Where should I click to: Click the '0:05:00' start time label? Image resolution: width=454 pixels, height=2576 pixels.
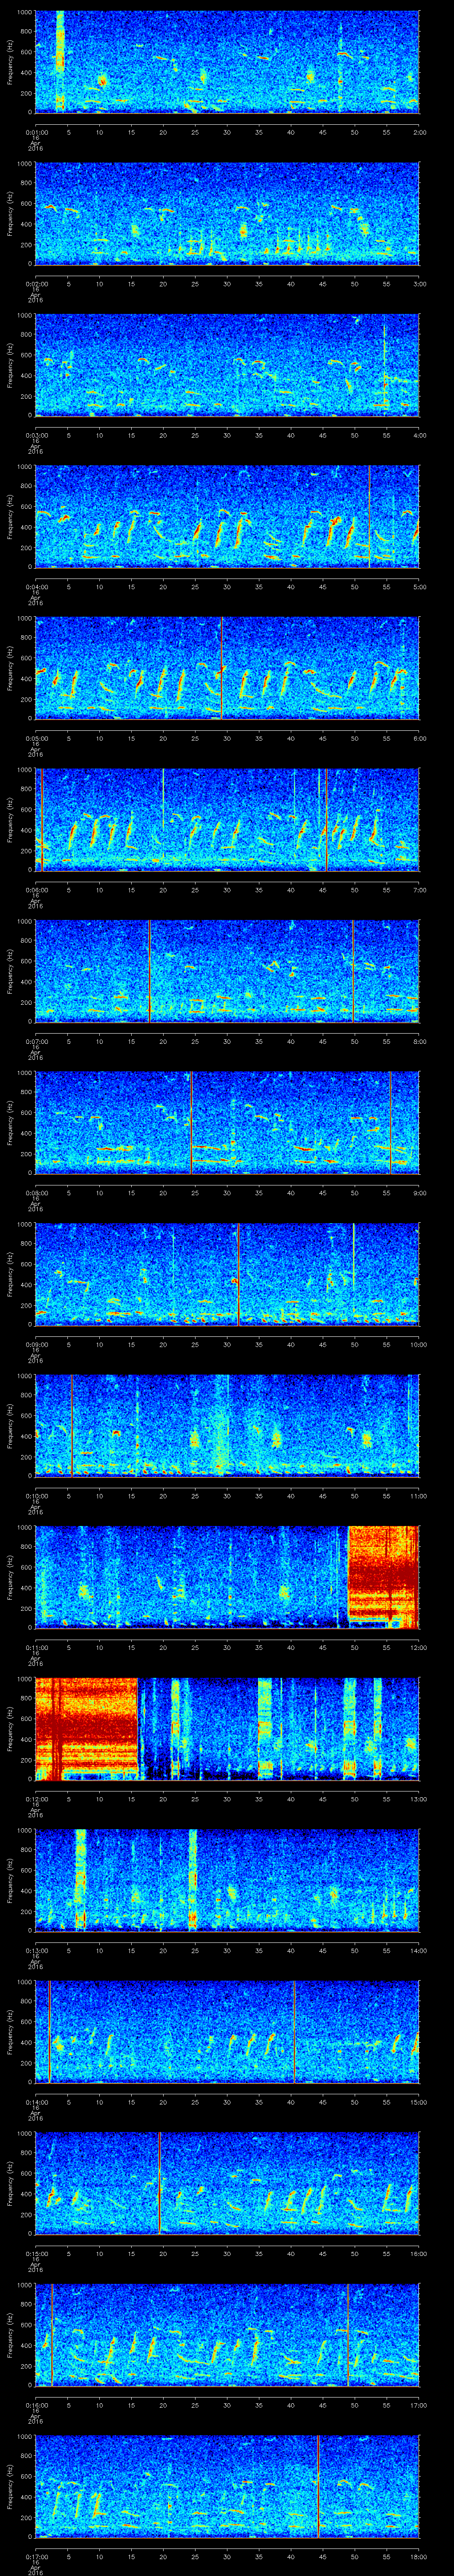(36, 738)
